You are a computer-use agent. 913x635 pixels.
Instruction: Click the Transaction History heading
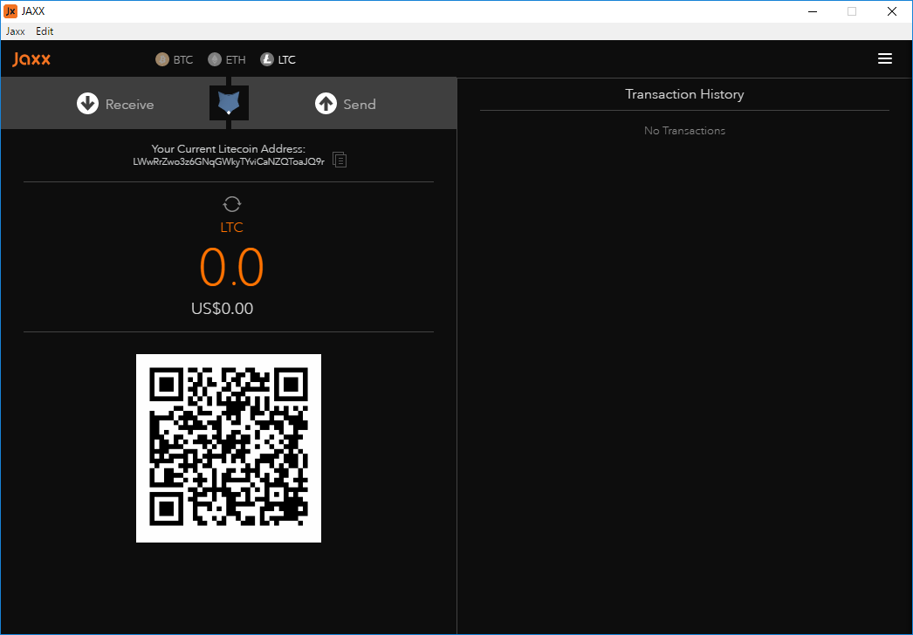[x=684, y=94]
